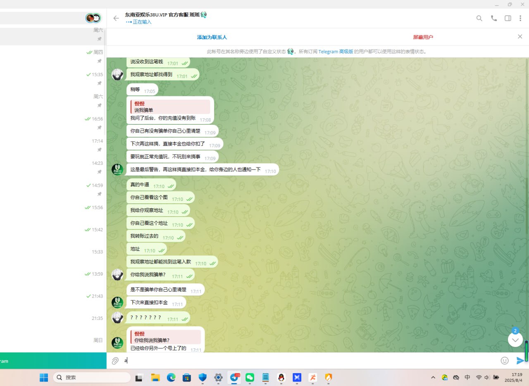
Task: Jump to latest messages with down arrow
Action: [515, 340]
